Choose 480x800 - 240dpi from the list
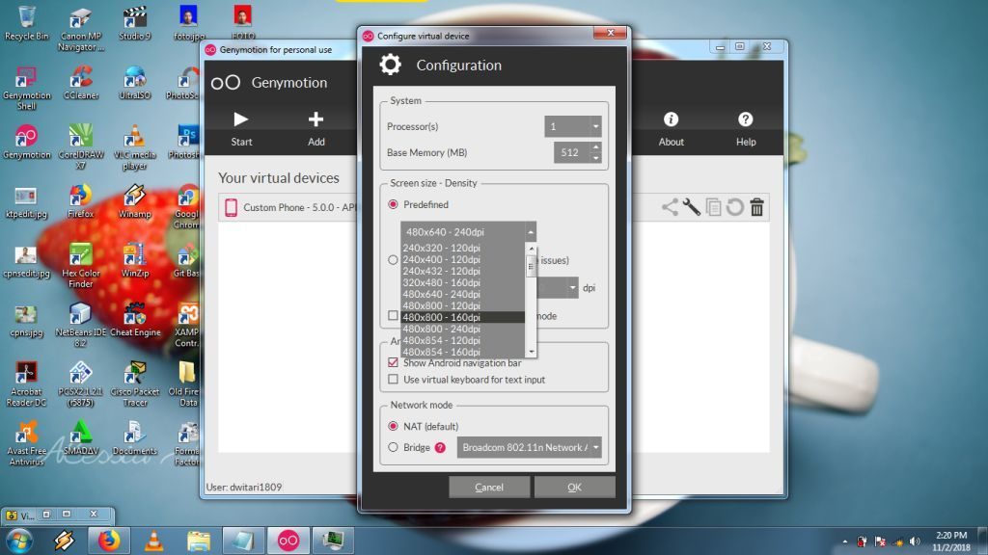 coord(462,329)
